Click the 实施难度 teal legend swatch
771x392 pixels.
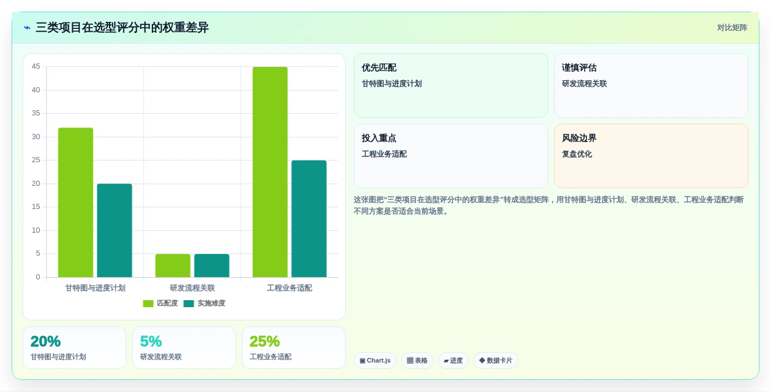click(x=189, y=304)
